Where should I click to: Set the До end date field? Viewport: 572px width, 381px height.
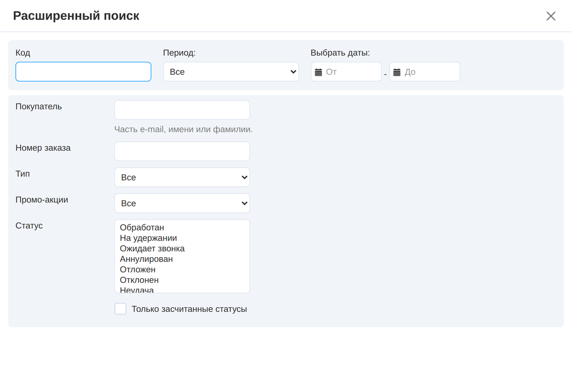click(x=425, y=72)
